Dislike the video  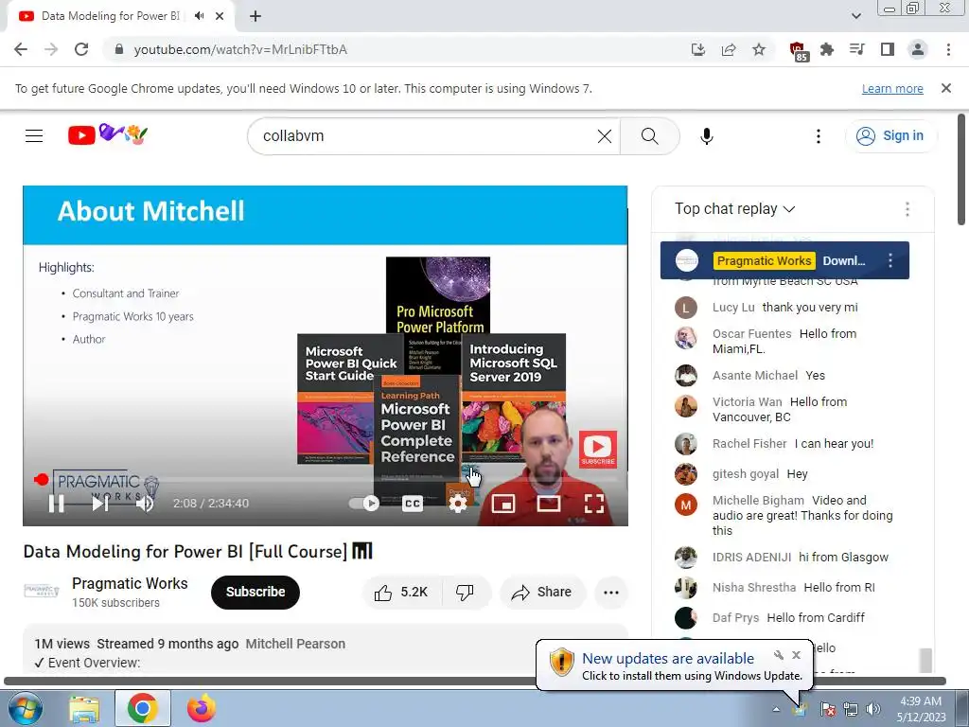(x=466, y=593)
